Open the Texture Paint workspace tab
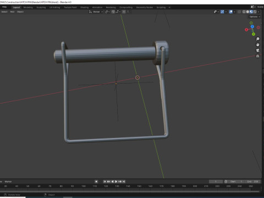The height and width of the screenshot is (198, 264). coord(70,7)
